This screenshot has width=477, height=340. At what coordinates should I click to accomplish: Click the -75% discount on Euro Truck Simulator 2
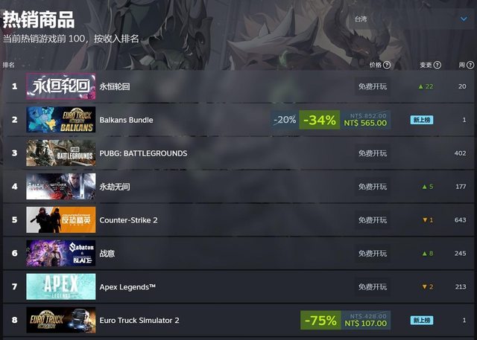320,320
